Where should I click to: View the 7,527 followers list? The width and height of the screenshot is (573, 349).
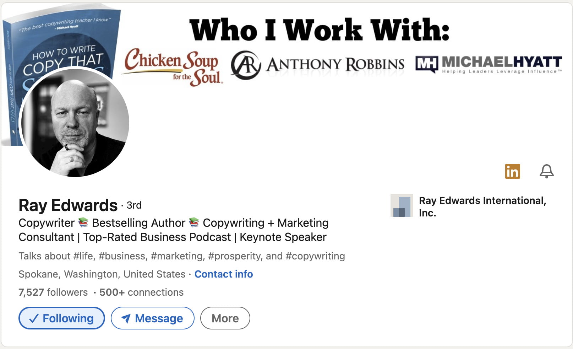click(53, 292)
